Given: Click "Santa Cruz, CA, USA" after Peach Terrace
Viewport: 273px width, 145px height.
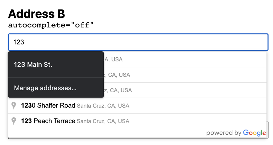Looking at the screenshot, I should [x=103, y=121].
